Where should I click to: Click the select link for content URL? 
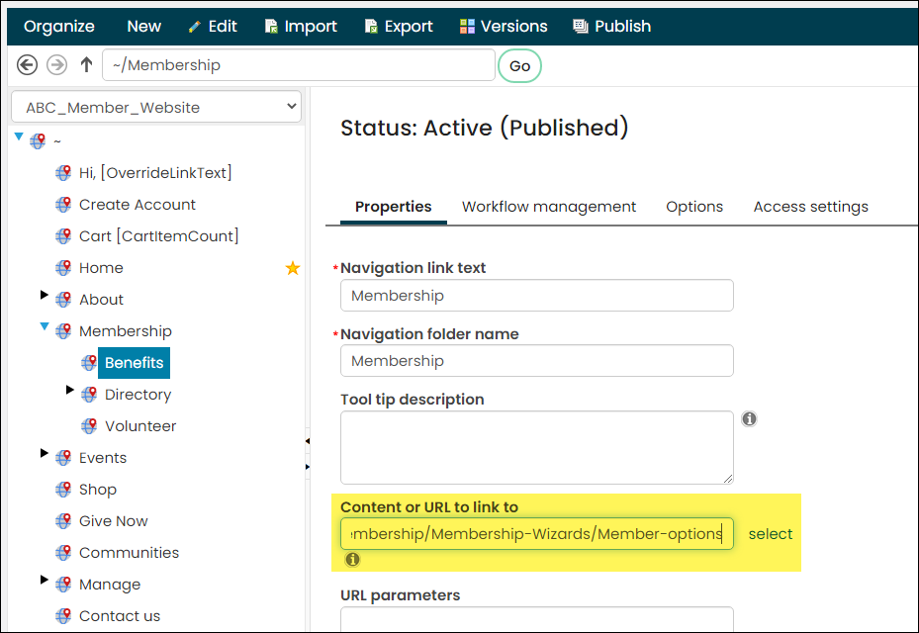[x=771, y=534]
